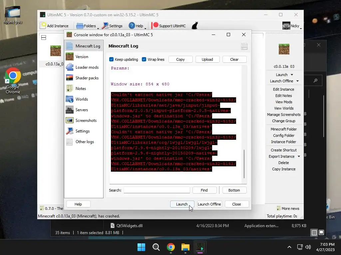Screen dimensions: 341x255
Task: Show hidden tray icons chevron
Action: click(x=289, y=247)
